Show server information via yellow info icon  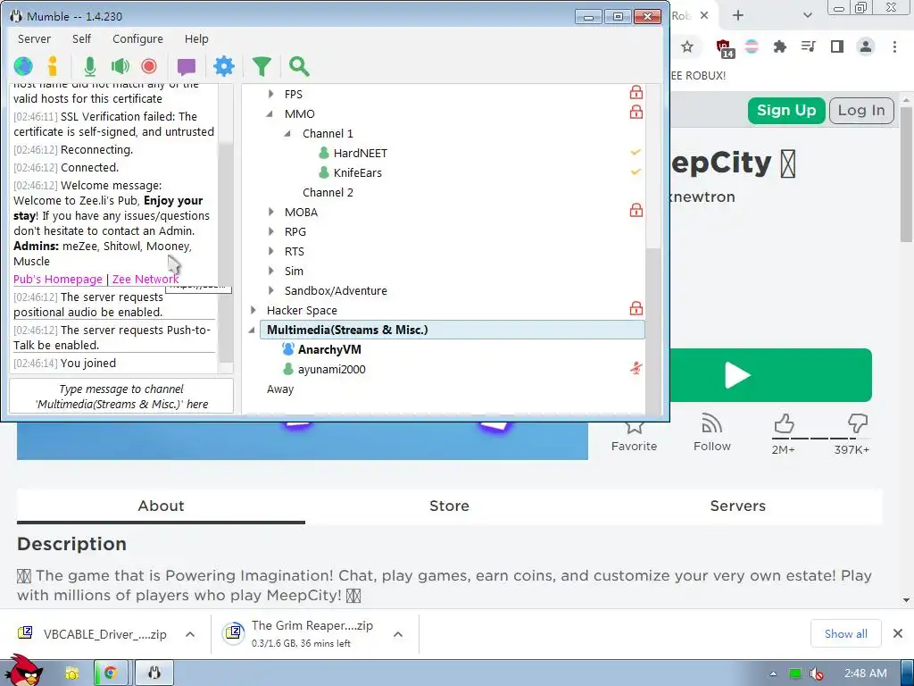(53, 66)
